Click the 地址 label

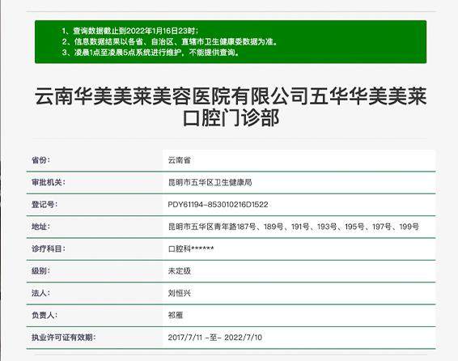pyautogui.click(x=40, y=227)
